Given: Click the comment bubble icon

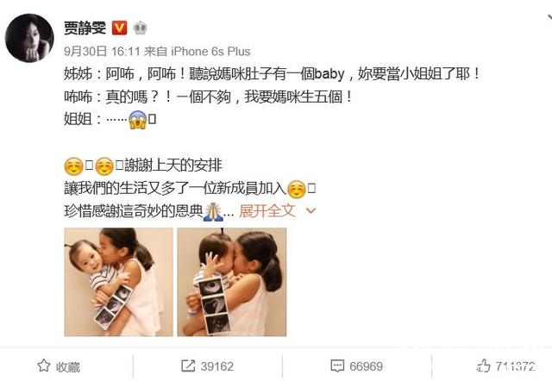Looking at the screenshot, I should click(337, 365).
